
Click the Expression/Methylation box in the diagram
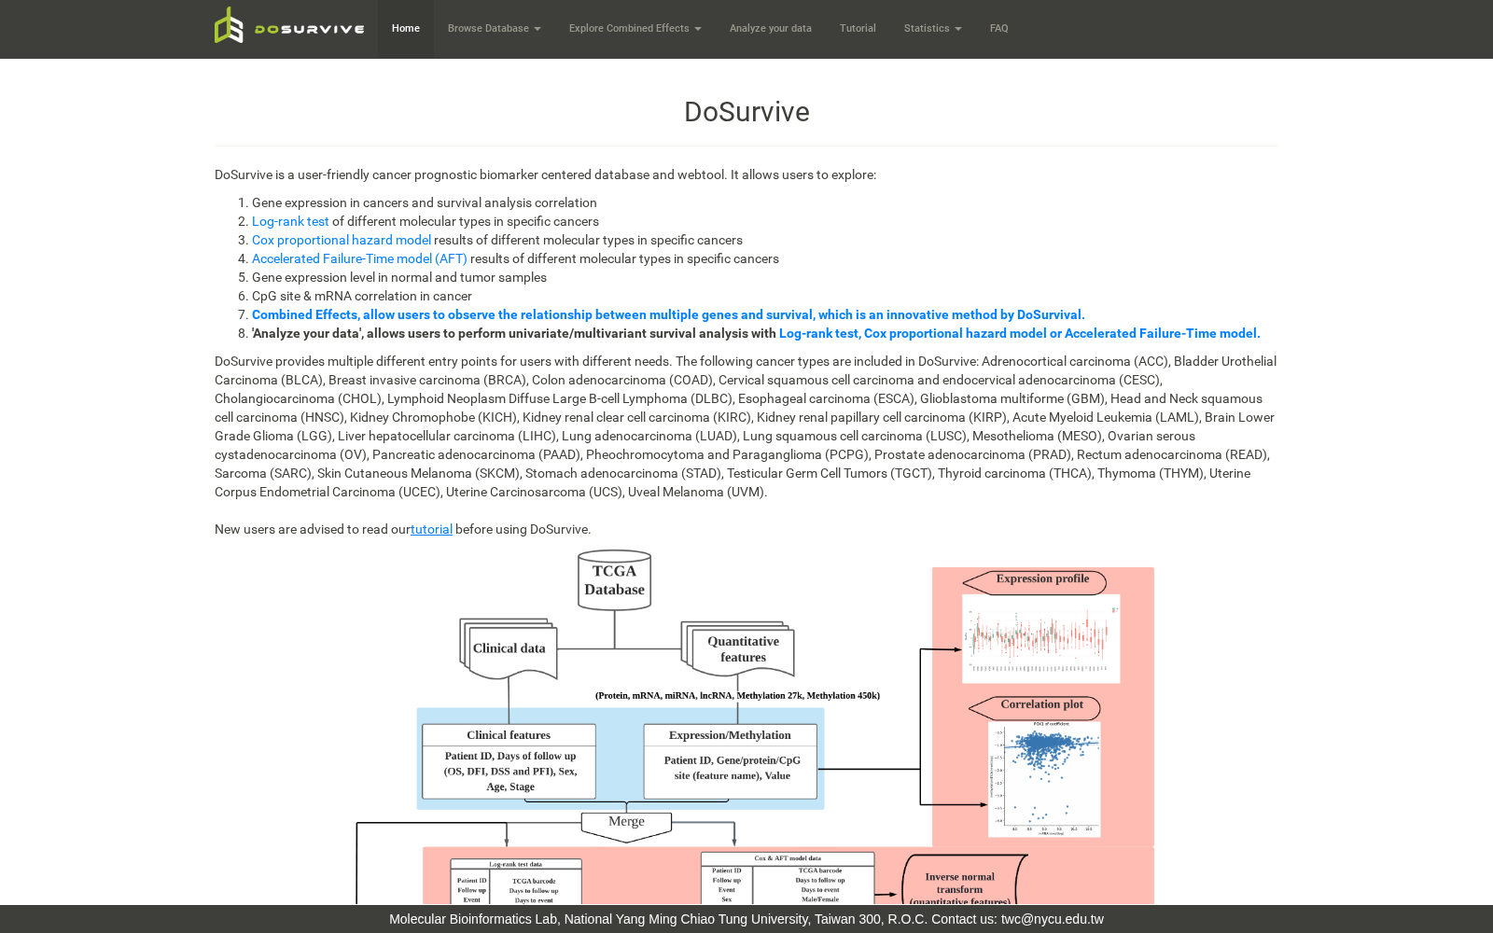[731, 761]
